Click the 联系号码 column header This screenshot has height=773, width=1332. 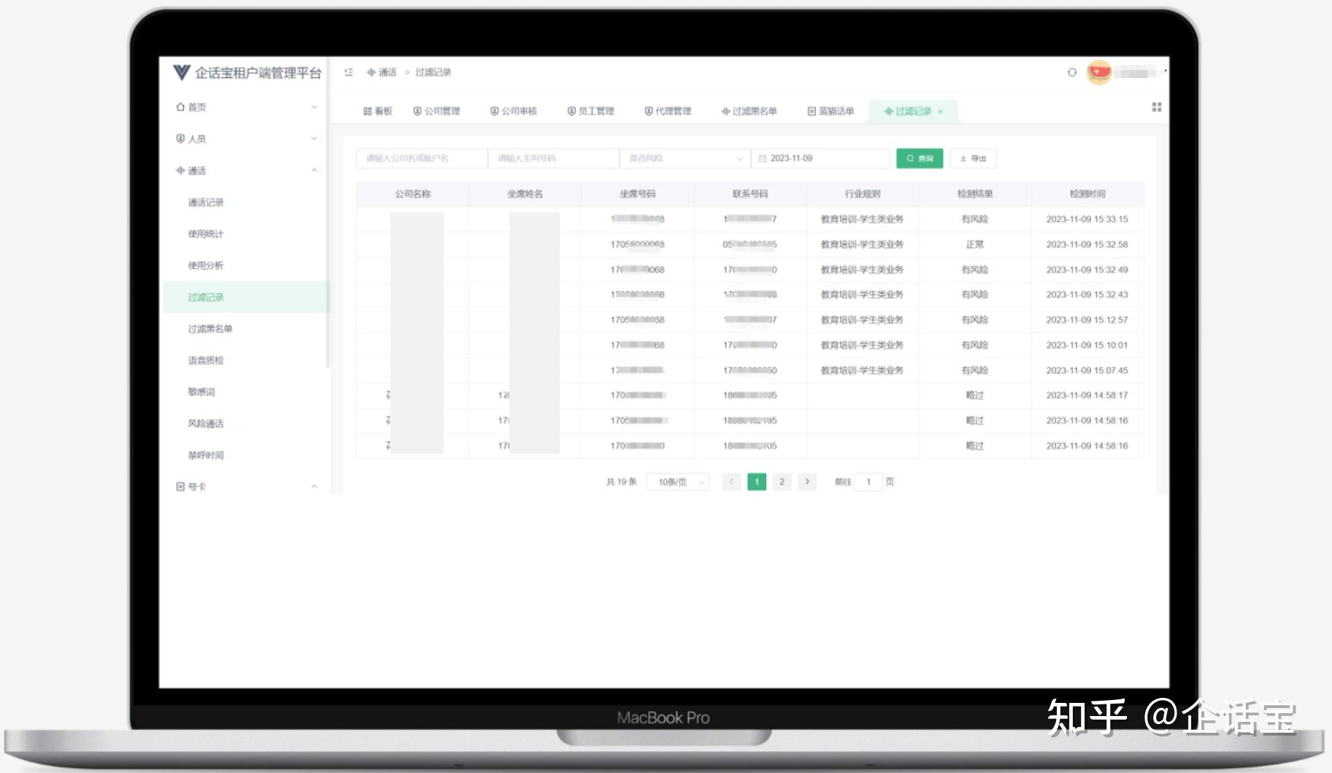[x=750, y=194]
